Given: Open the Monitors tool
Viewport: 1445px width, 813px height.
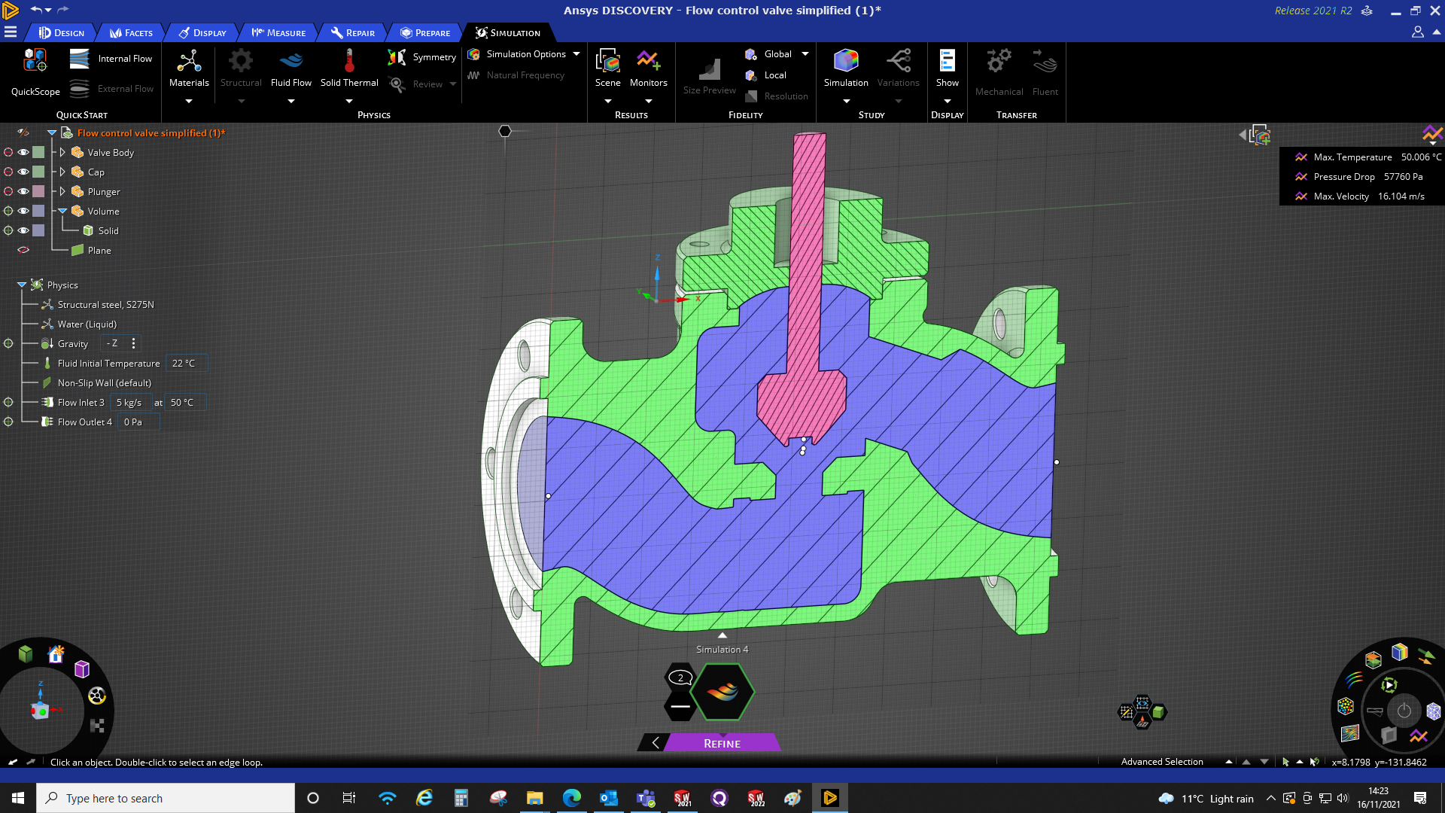Looking at the screenshot, I should pos(649,68).
